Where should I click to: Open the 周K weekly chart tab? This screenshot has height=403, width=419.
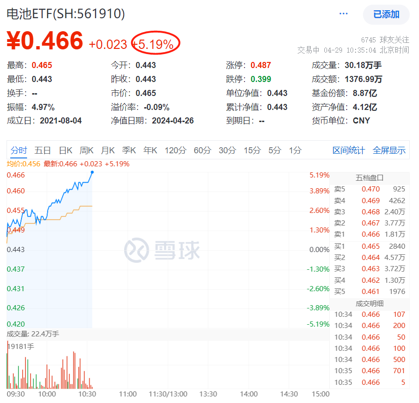tap(87, 150)
